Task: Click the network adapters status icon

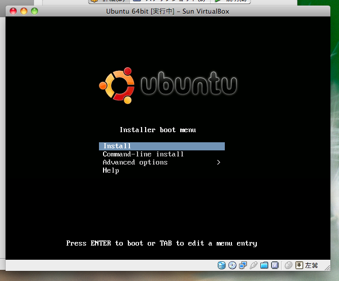Action: click(243, 265)
